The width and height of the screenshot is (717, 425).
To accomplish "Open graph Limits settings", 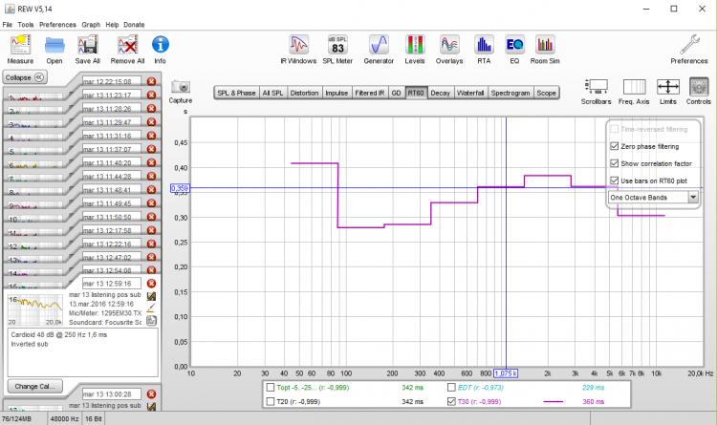I will pyautogui.click(x=667, y=92).
